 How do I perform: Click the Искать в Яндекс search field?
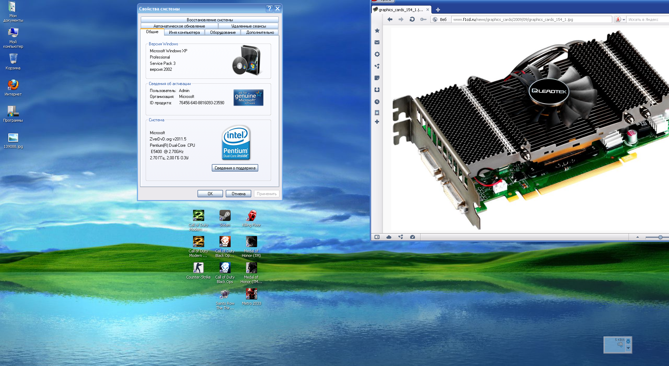pos(647,20)
